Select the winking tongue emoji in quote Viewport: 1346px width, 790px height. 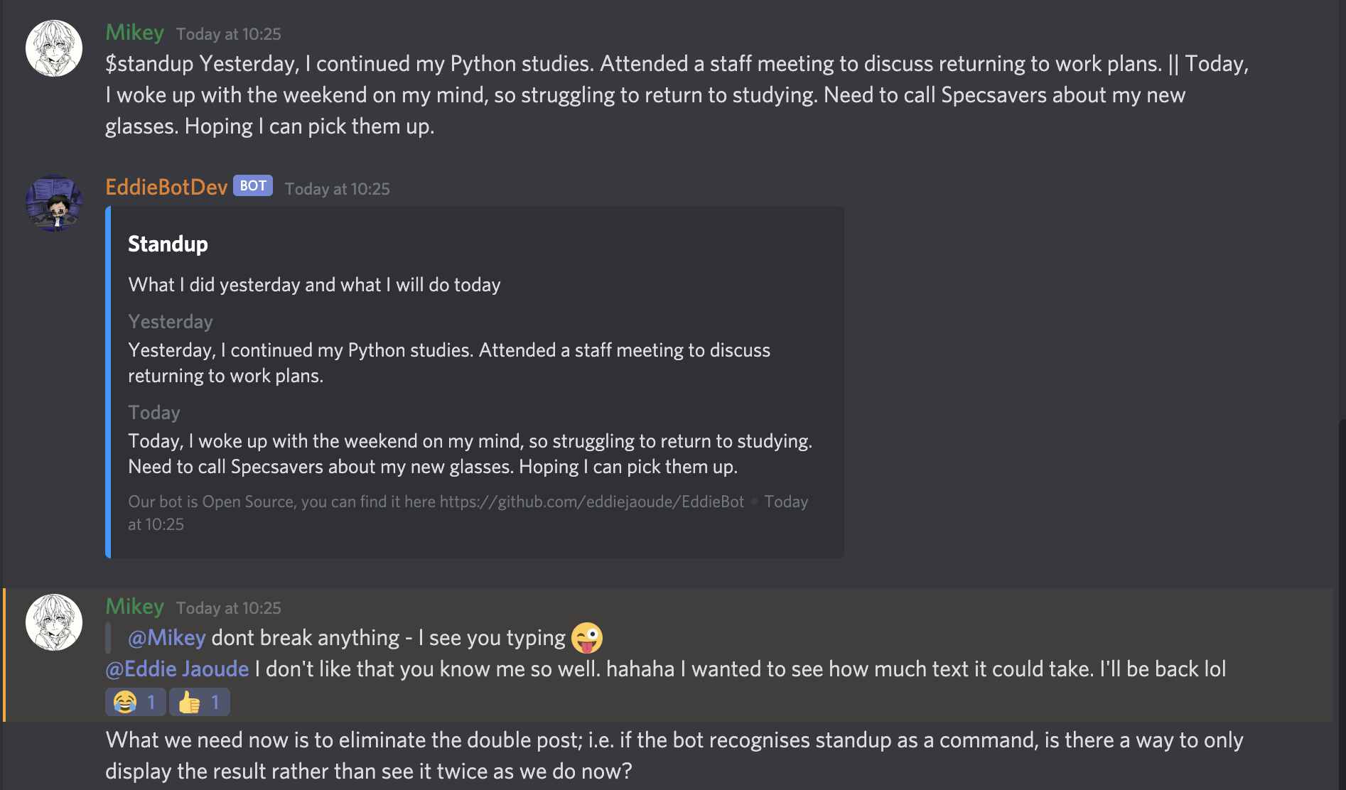coord(587,638)
